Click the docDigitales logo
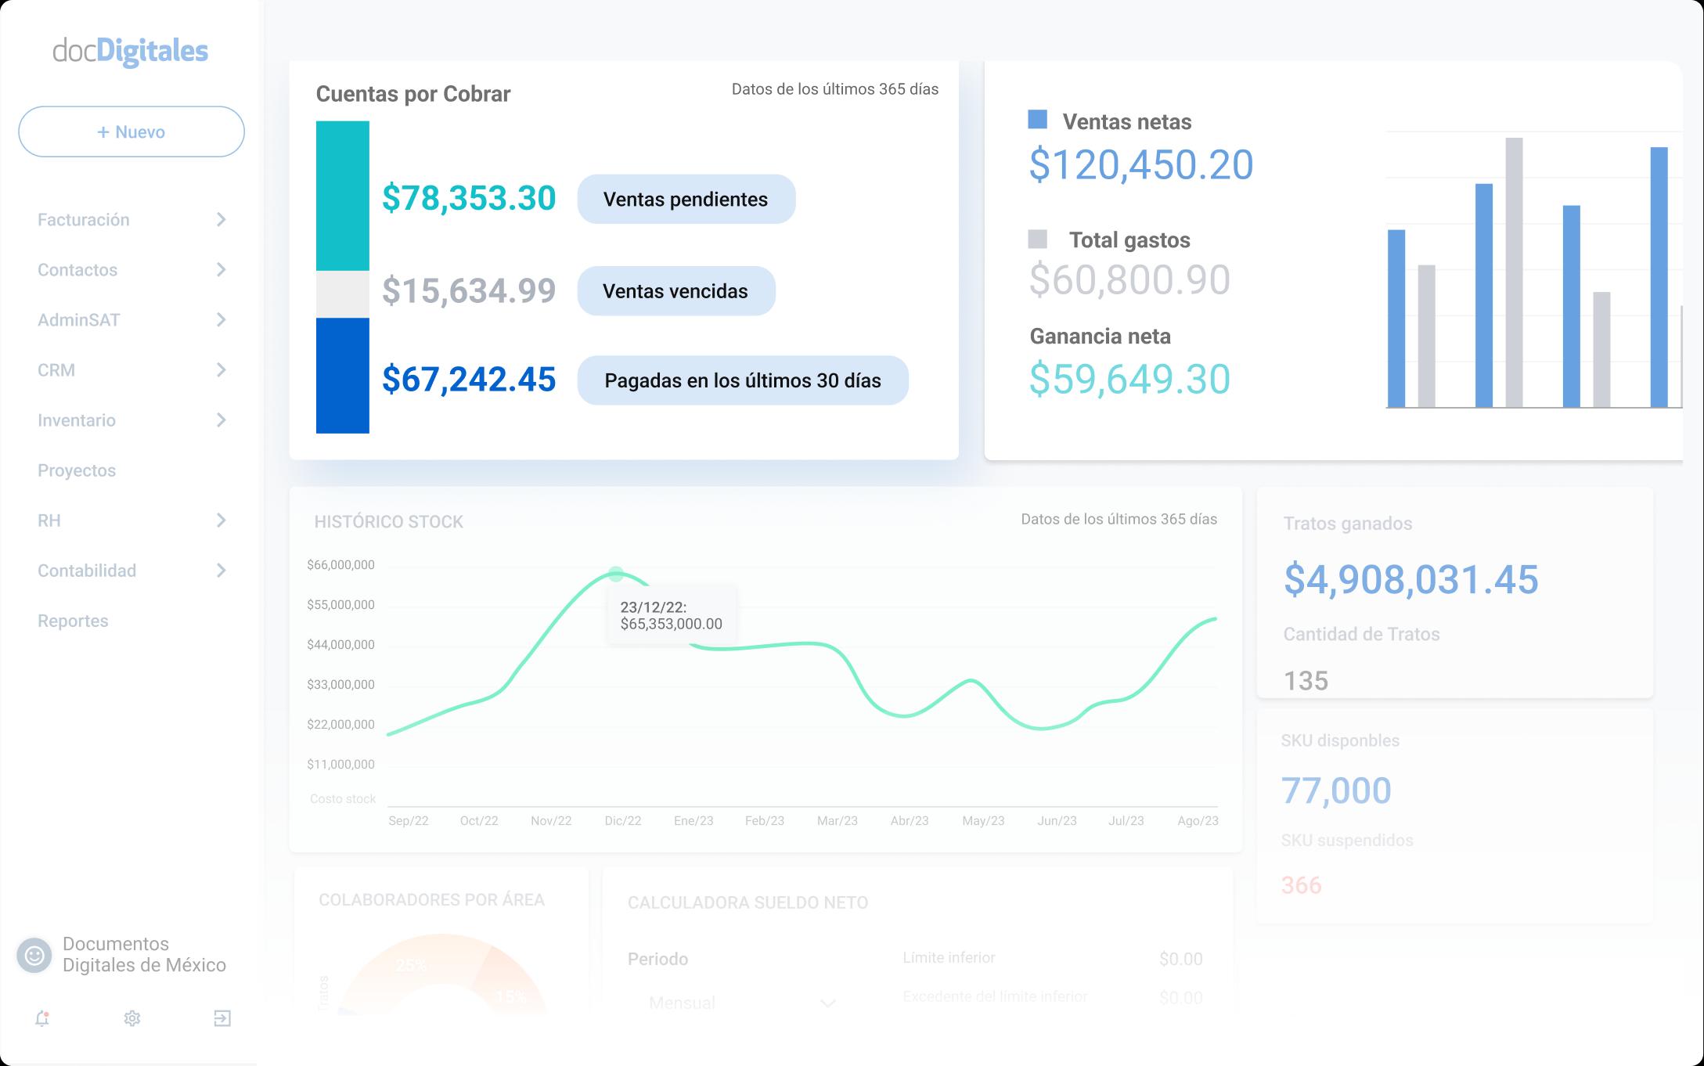 [131, 52]
